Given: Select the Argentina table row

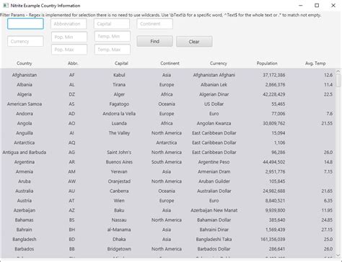Looking at the screenshot, I should [169, 162].
